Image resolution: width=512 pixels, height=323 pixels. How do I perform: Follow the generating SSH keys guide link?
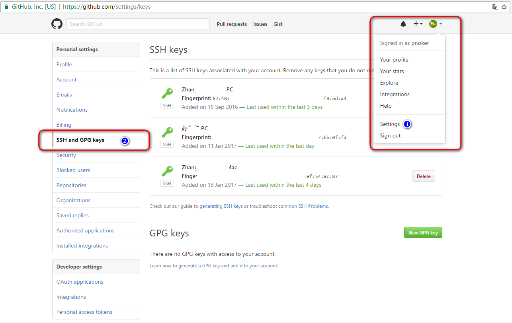pos(221,206)
